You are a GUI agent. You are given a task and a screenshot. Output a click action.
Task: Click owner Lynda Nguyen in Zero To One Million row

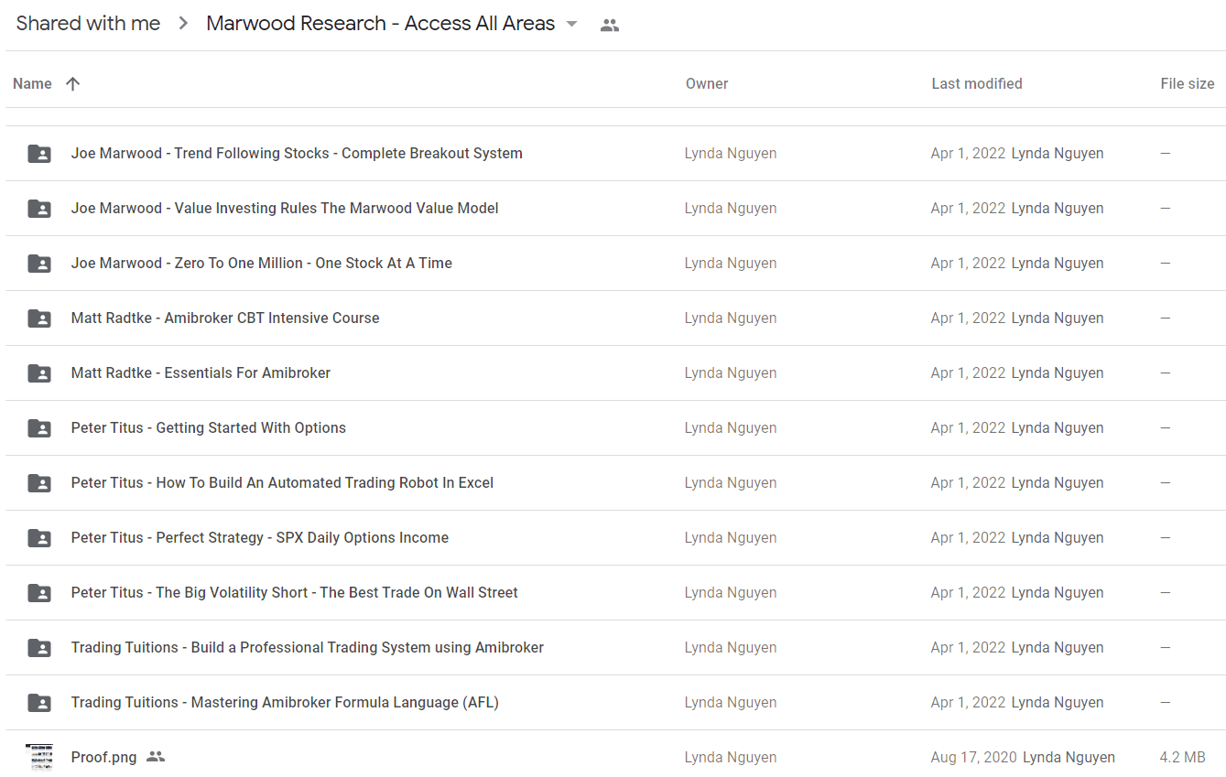click(x=731, y=264)
